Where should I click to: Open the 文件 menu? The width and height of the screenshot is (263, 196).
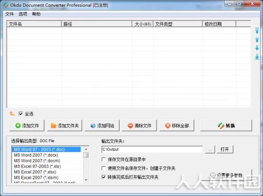[9, 14]
